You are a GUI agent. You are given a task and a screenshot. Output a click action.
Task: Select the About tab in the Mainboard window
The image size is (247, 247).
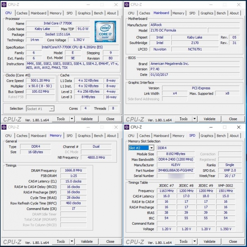pos(234,13)
